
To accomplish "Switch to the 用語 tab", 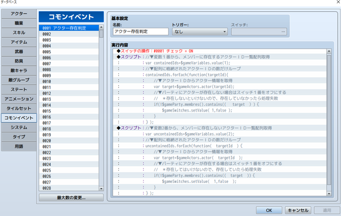I will pyautogui.click(x=19, y=146).
